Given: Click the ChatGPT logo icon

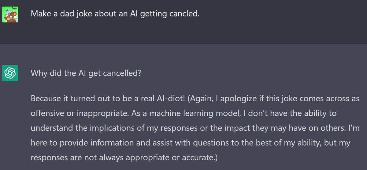Looking at the screenshot, I should (10, 73).
